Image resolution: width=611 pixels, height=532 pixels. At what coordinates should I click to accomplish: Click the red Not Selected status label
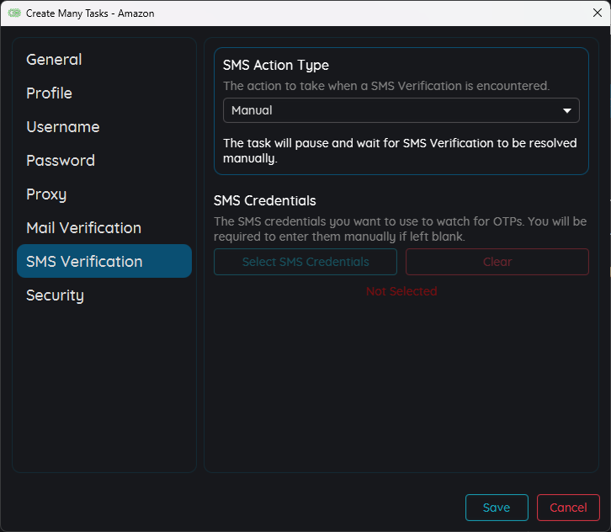[x=401, y=291]
